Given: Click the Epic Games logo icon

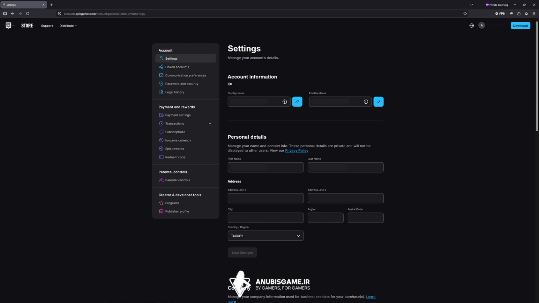Looking at the screenshot, I should pos(8,26).
